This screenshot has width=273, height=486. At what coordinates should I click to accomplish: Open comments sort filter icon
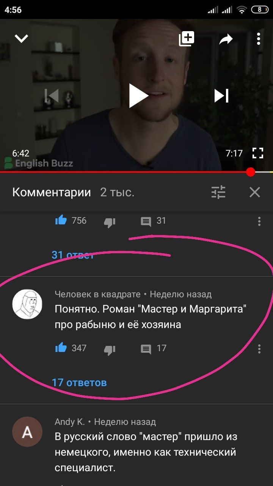click(x=218, y=192)
